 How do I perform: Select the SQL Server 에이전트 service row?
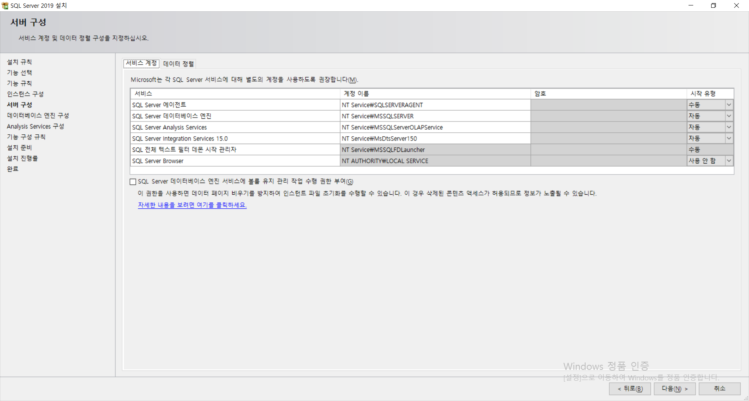click(x=235, y=105)
